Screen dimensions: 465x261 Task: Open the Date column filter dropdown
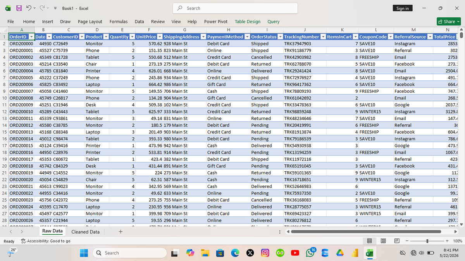coord(49,37)
